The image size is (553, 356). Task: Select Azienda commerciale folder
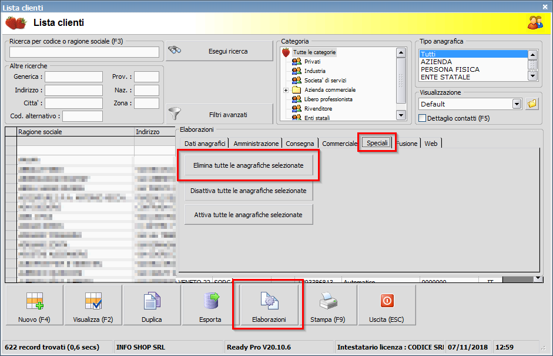pyautogui.click(x=330, y=89)
